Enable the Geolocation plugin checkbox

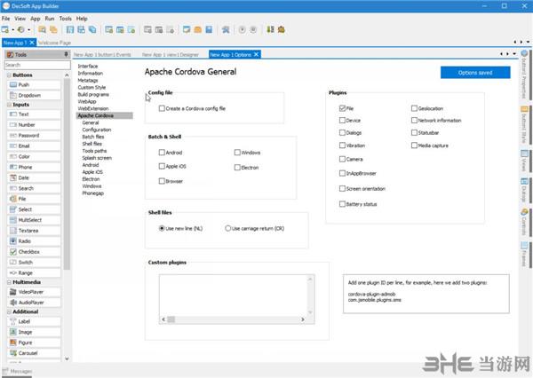click(x=414, y=108)
